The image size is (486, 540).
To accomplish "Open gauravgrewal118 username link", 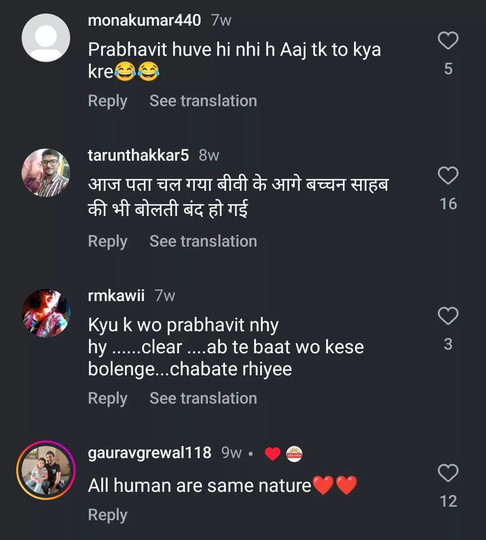I will pyautogui.click(x=149, y=453).
